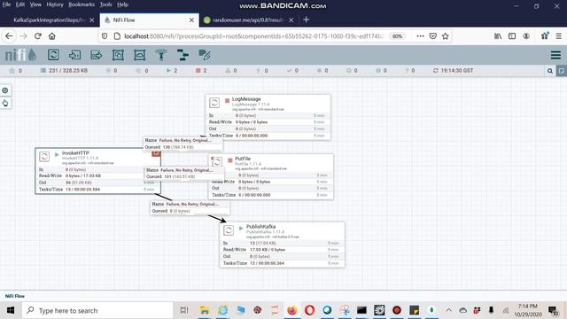Viewport: 567px width, 319px height.
Task: Switch to randomuser.me API tab
Action: coord(248,19)
